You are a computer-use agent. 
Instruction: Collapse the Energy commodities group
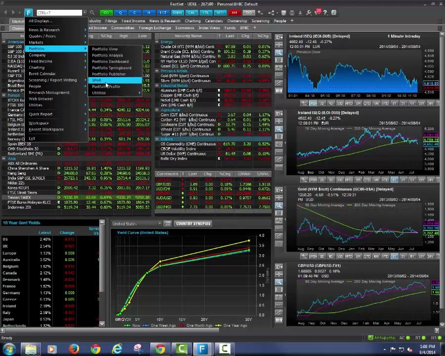157,42
